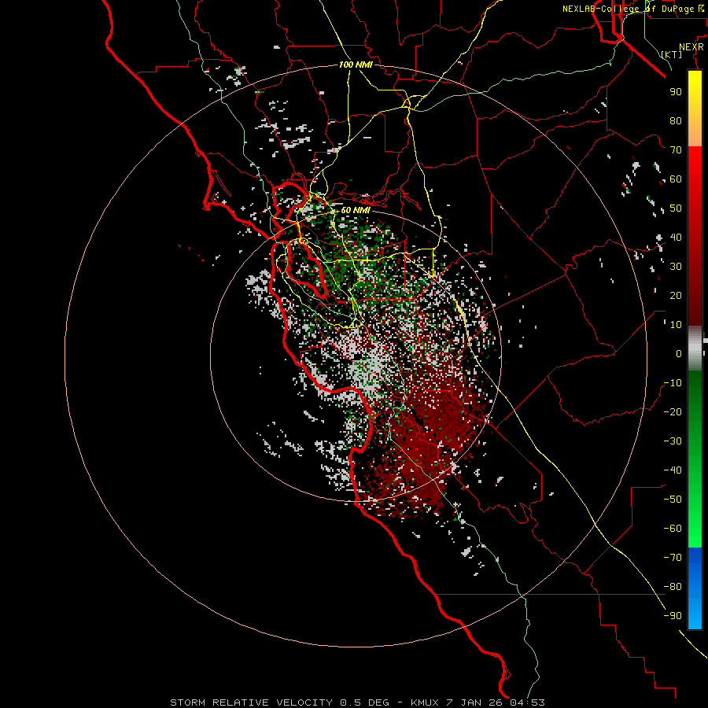Click the "STORM RELATIVE VELOCITY" caption text
The height and width of the screenshot is (708, 708).
pos(251,702)
